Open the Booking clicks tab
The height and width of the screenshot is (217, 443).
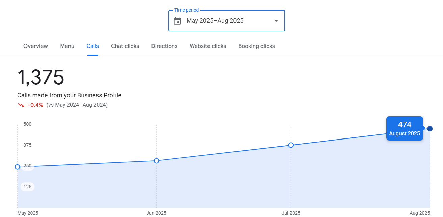point(256,46)
